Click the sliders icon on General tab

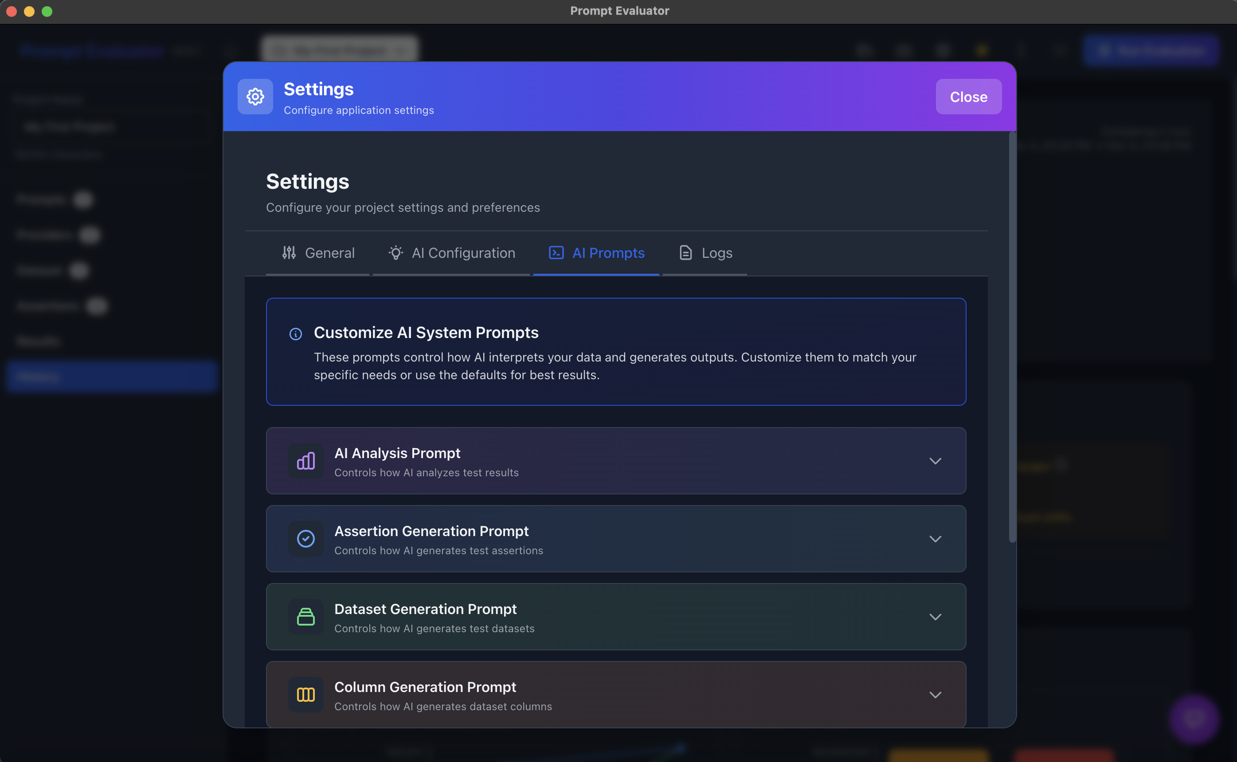[289, 253]
